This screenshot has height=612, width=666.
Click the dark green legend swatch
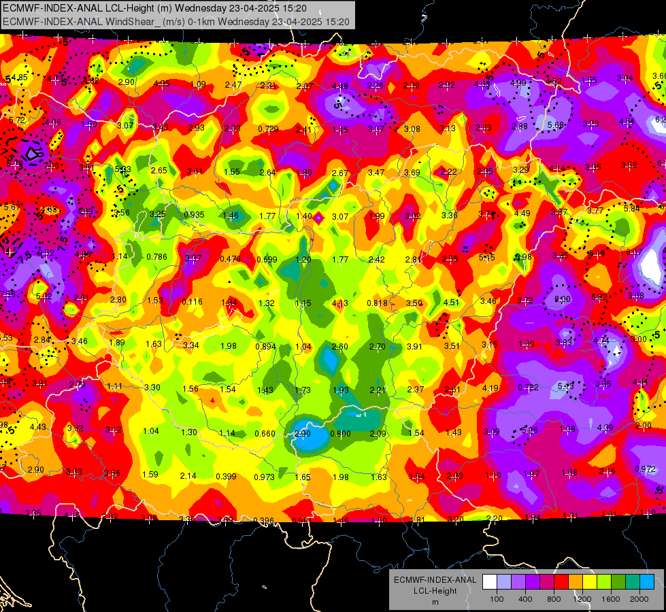(618, 582)
